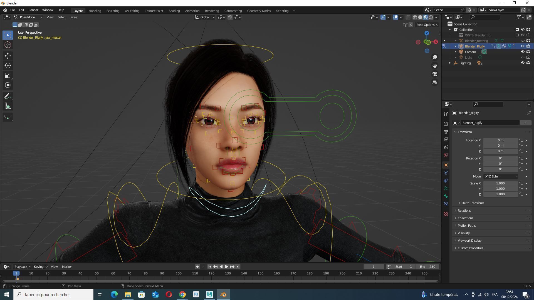
Task: Choose the Select Box tool
Action: (x=8, y=35)
